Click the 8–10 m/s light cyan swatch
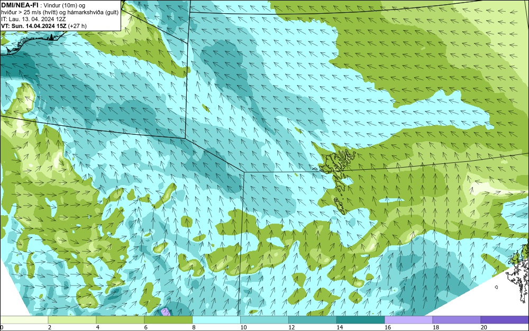 (216, 319)
